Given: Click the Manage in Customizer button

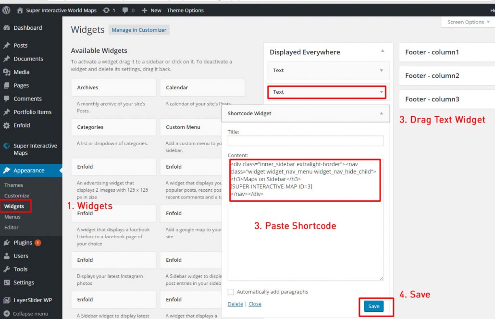Looking at the screenshot, I should coord(139,30).
